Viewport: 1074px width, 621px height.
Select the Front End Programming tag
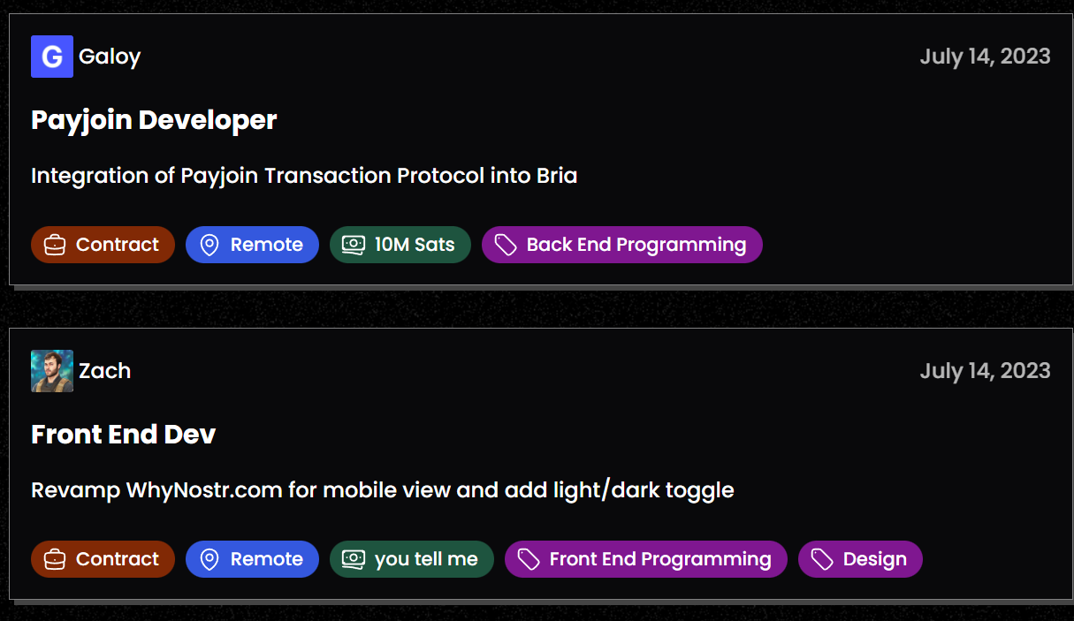[x=659, y=559]
